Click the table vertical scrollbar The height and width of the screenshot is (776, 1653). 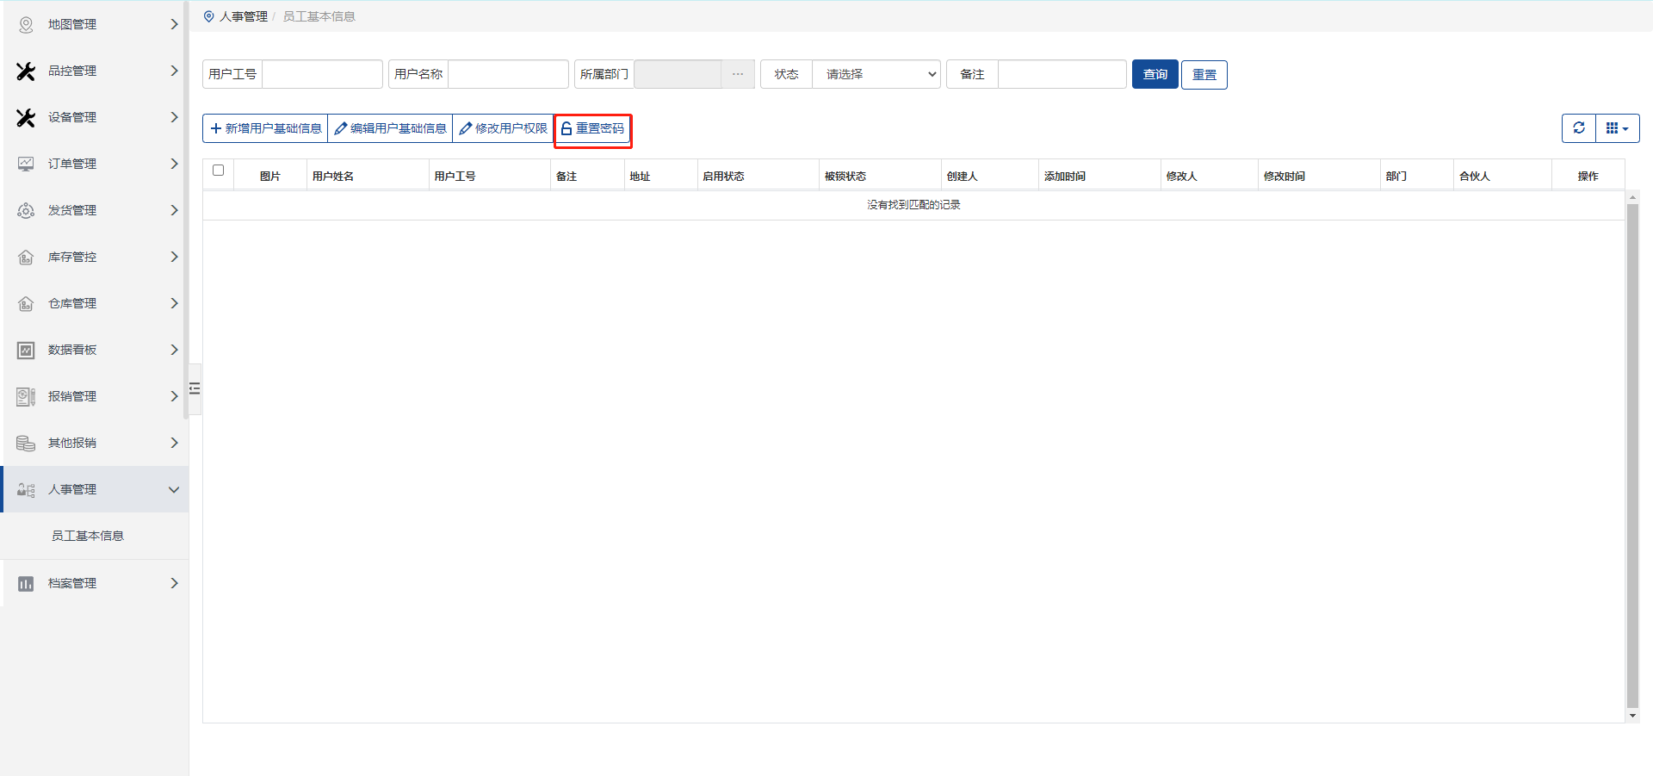click(1632, 455)
